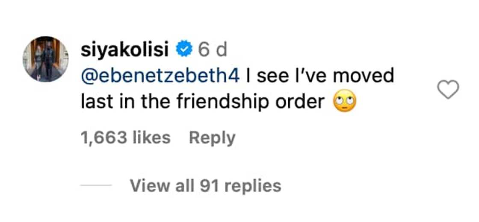Click the number "1,663" in the like count
The width and height of the screenshot is (479, 222).
point(103,138)
